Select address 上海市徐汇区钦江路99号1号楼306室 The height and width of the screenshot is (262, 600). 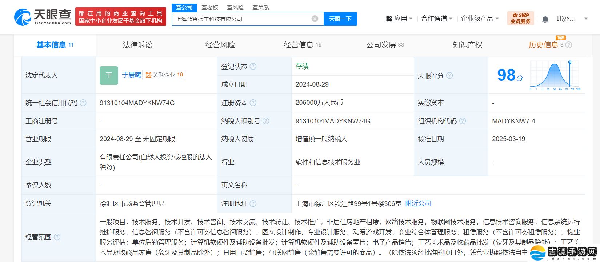point(349,204)
